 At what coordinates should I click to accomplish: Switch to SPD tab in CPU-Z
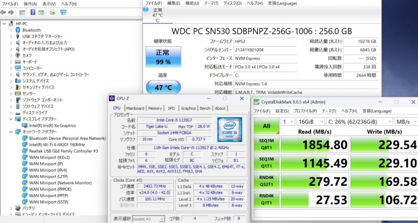coord(171,108)
